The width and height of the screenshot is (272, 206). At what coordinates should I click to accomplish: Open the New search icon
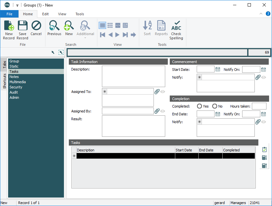pos(69,26)
